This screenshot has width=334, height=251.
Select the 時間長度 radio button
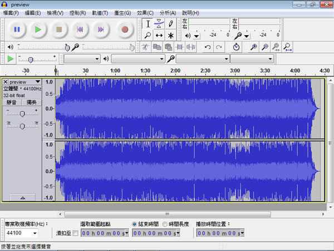point(165,223)
